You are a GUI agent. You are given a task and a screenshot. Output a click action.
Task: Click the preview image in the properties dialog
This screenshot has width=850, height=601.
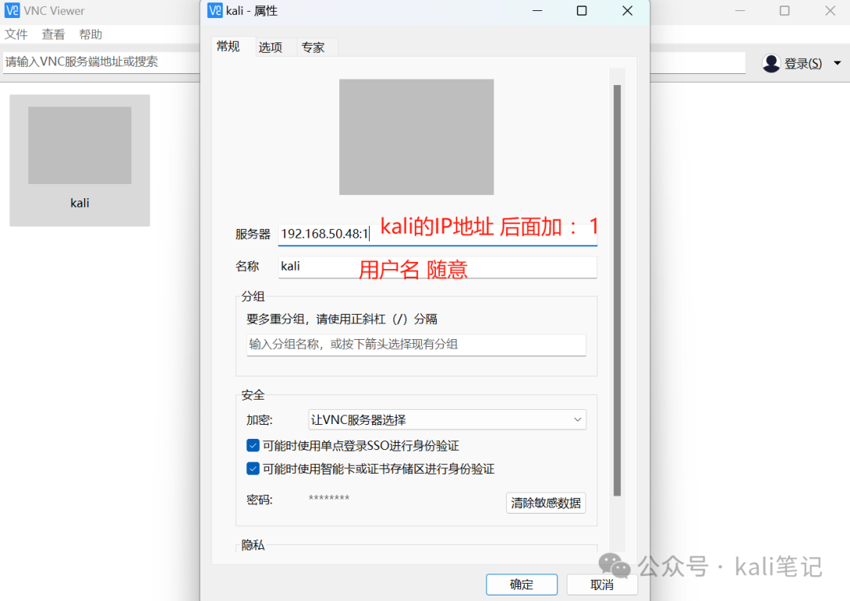(x=416, y=137)
